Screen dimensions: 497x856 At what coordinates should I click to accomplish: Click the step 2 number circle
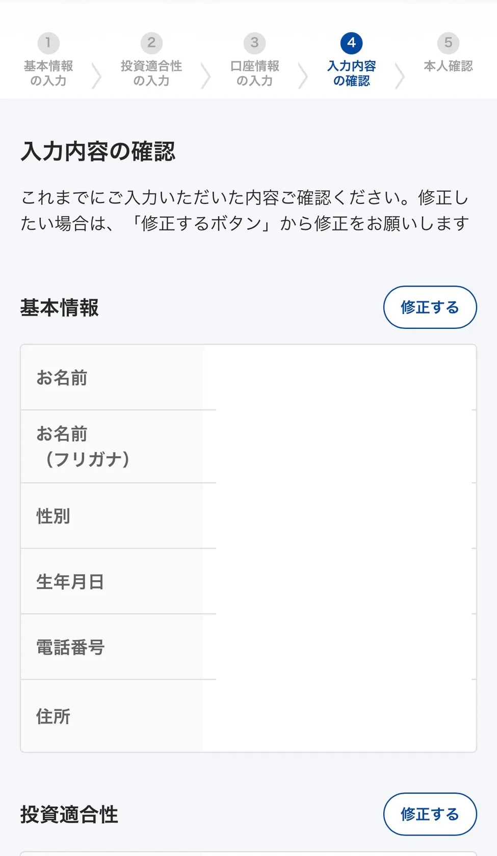[151, 43]
